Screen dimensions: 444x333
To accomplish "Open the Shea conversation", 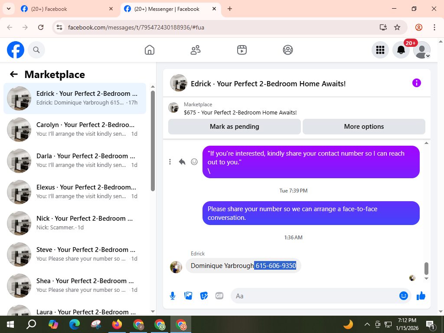I will point(75,285).
